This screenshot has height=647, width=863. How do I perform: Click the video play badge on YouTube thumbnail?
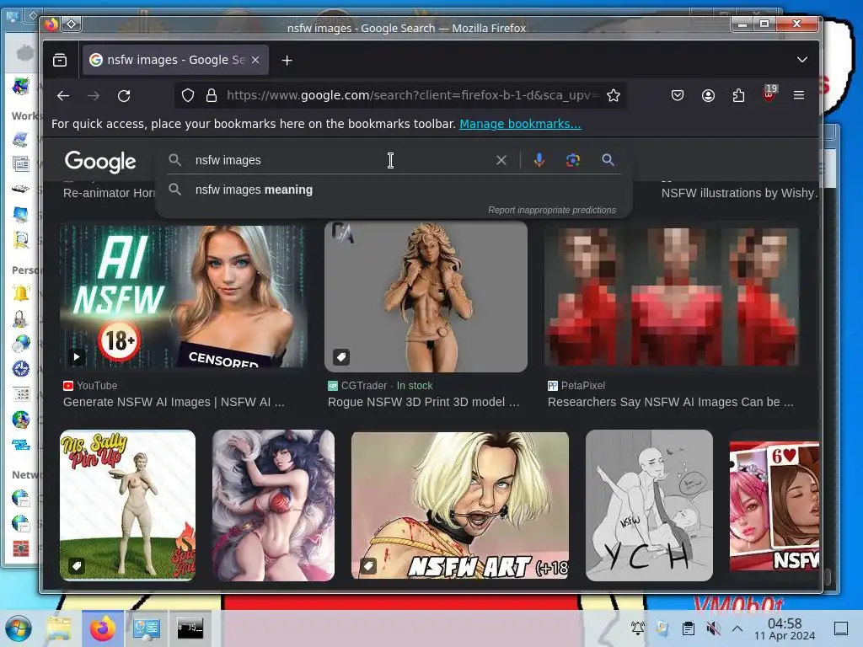tap(77, 357)
